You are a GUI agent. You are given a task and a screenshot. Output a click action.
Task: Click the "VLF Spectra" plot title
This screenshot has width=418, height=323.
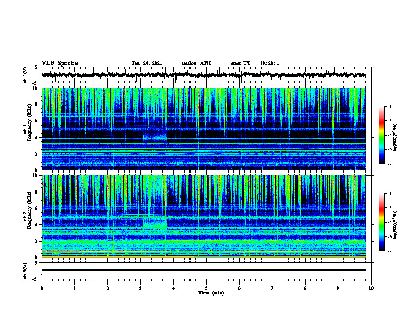click(x=60, y=63)
